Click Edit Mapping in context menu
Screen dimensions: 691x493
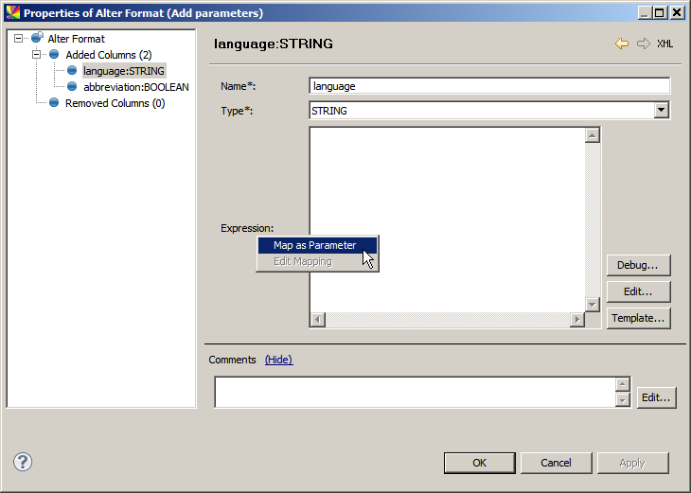pos(303,261)
